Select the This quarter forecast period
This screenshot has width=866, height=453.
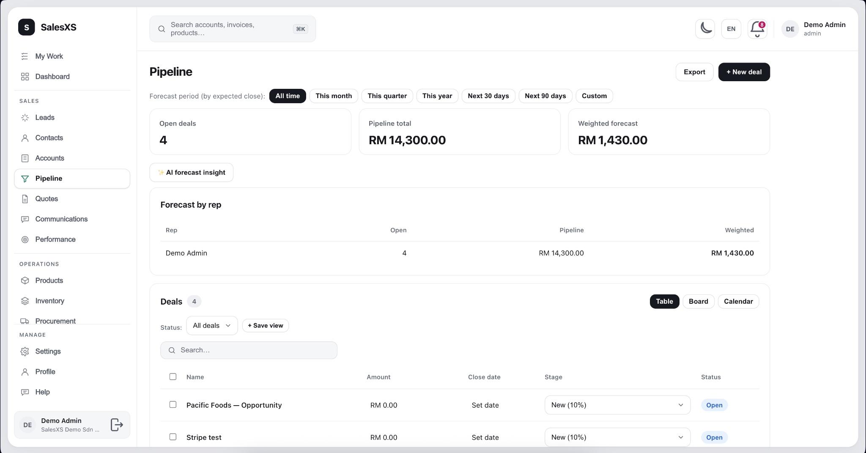point(387,96)
